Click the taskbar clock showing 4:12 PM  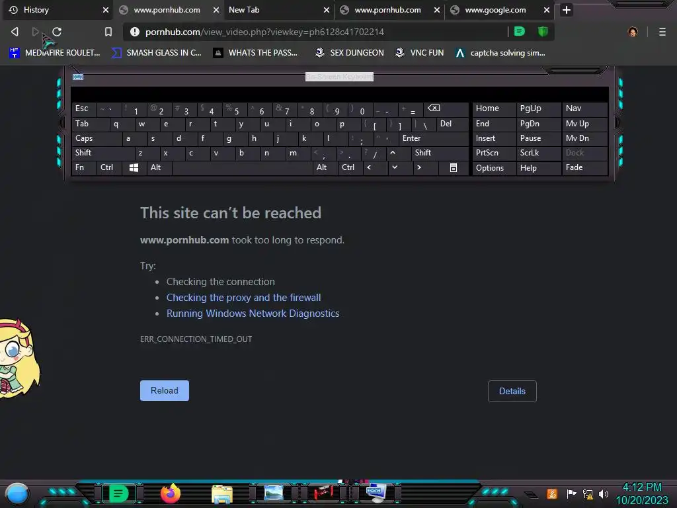pyautogui.click(x=642, y=493)
